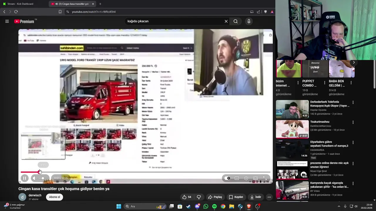Like the video with thumbs up
The height and width of the screenshot is (211, 376).
click(187, 197)
